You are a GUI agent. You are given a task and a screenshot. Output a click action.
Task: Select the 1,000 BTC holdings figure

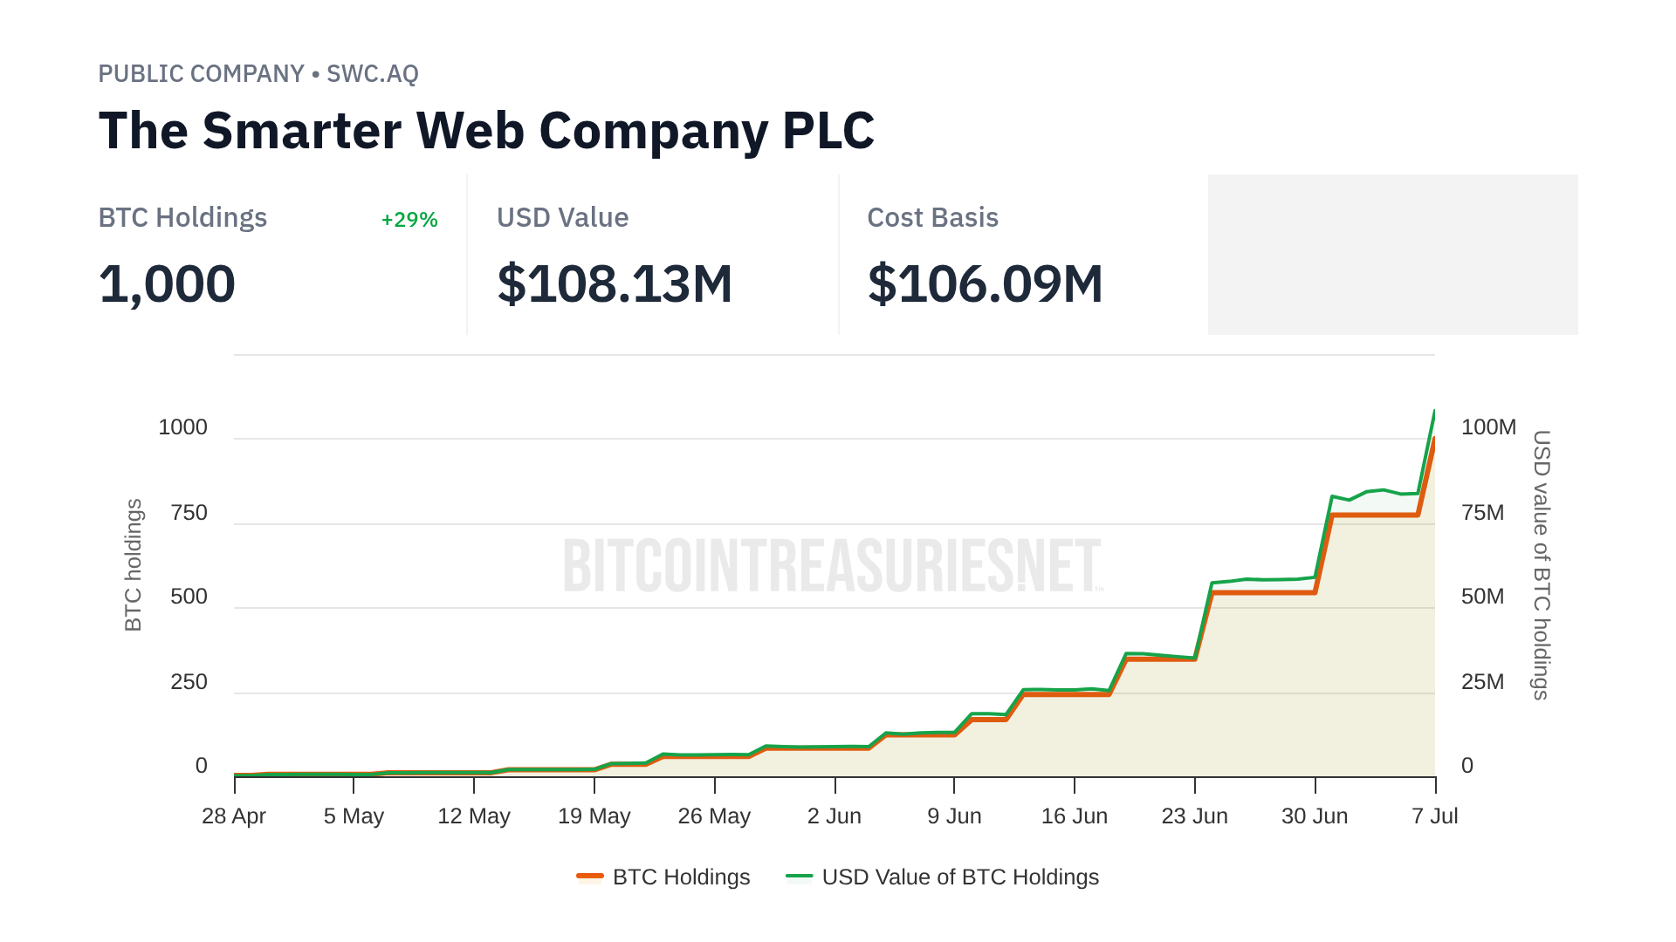pyautogui.click(x=167, y=284)
